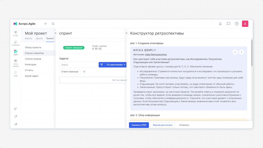Switch to the Бэклог tab

[x=29, y=38]
